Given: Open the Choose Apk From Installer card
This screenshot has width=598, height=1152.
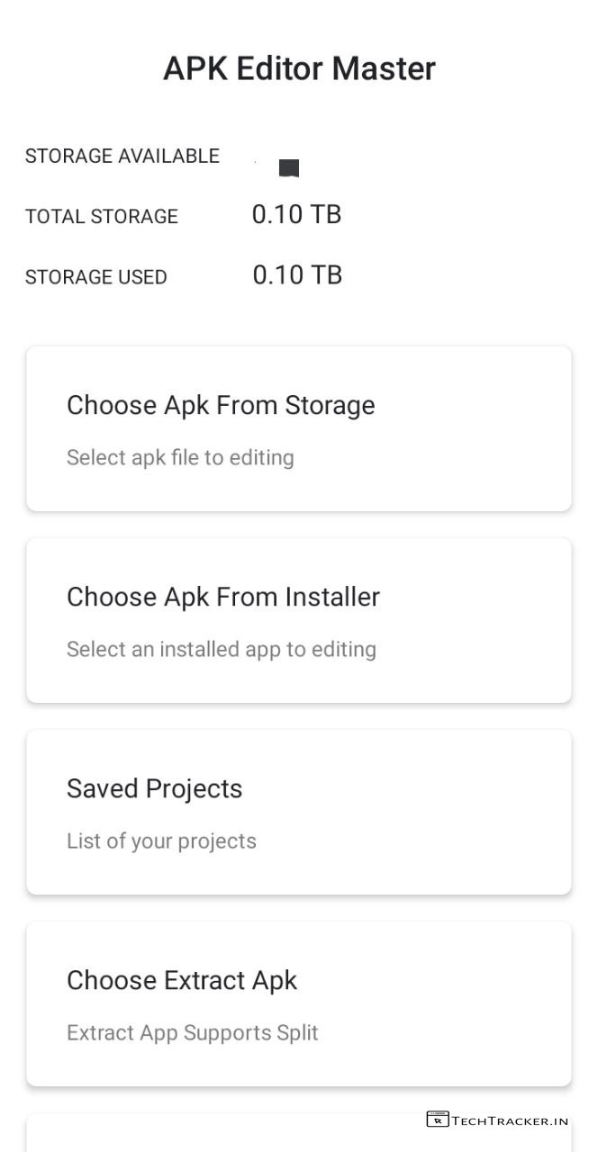Looking at the screenshot, I should point(299,620).
